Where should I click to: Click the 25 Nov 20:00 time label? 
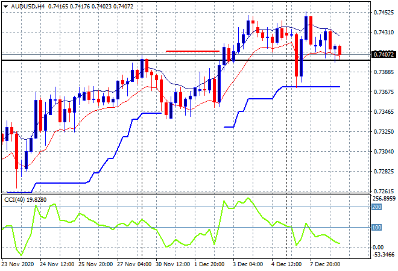95,264
